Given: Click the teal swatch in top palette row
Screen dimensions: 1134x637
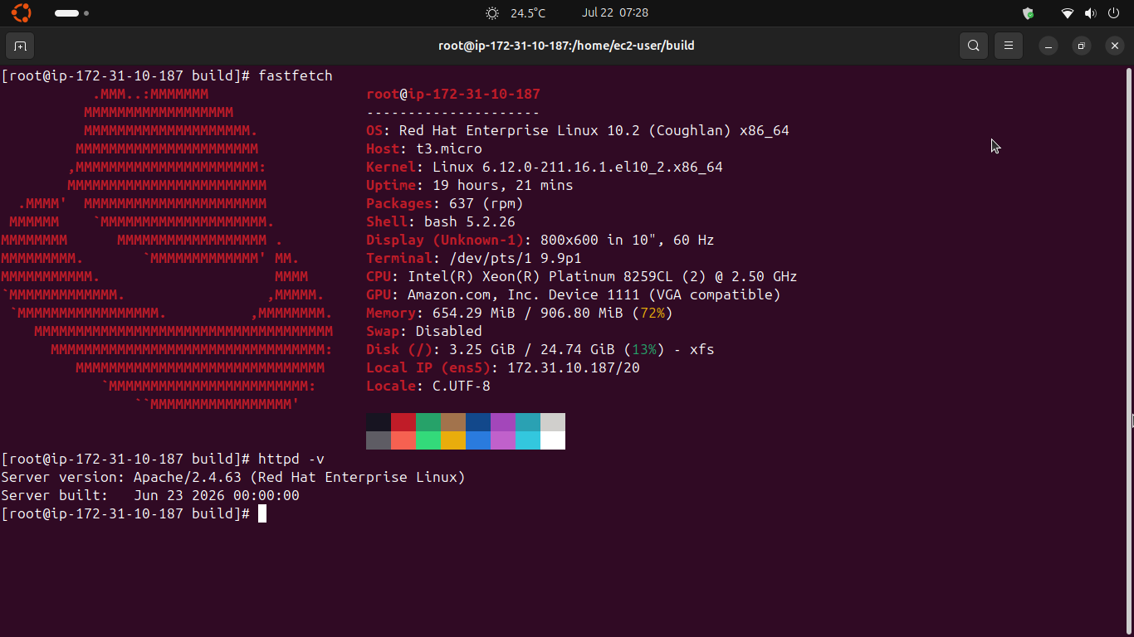Looking at the screenshot, I should tap(528, 422).
